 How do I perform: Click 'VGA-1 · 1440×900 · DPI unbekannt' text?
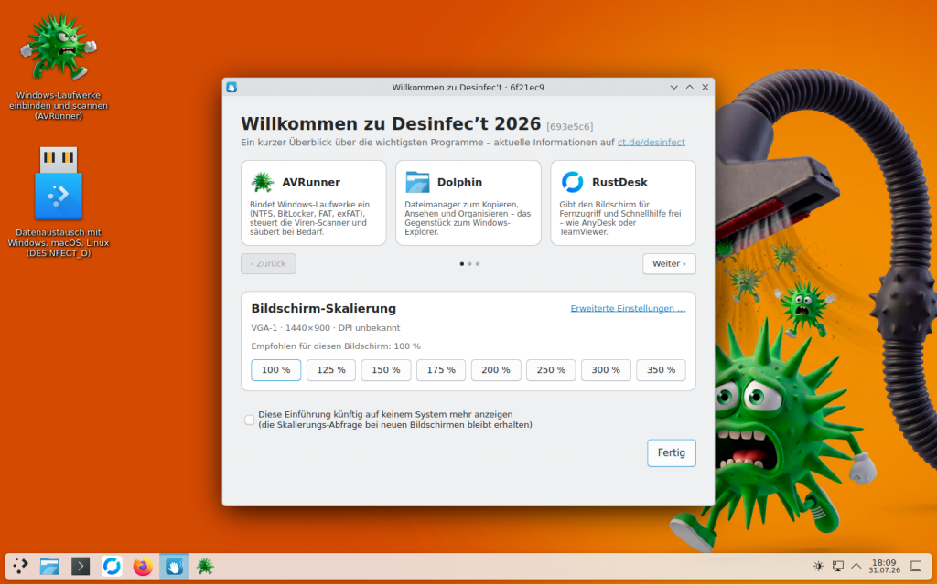tap(326, 328)
